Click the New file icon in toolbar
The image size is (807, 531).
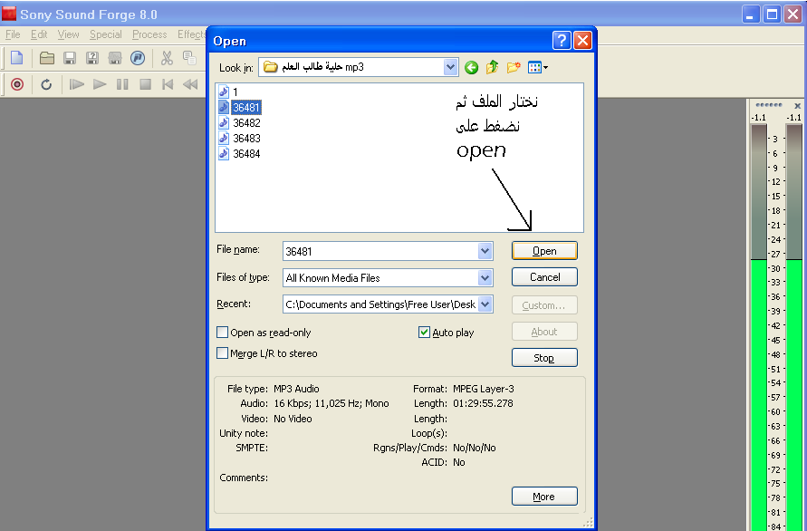pyautogui.click(x=17, y=58)
